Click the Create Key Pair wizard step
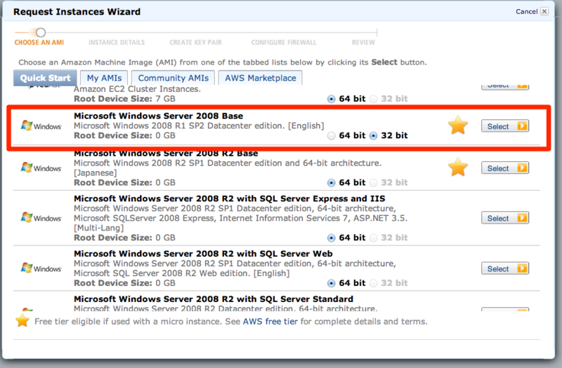562x368 pixels. 196,42
